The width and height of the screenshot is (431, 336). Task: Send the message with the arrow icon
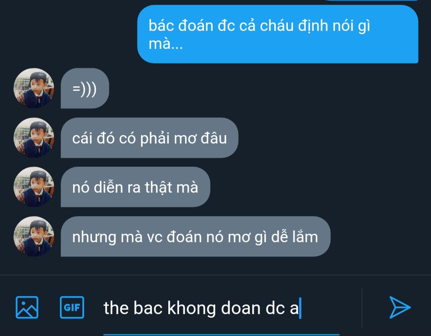click(x=400, y=307)
